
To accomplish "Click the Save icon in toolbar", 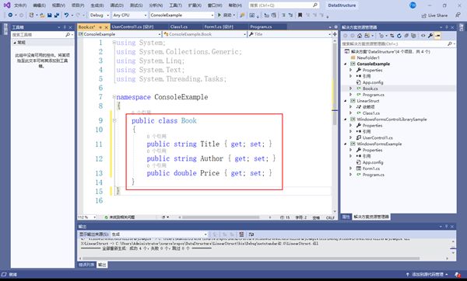I will point(50,16).
